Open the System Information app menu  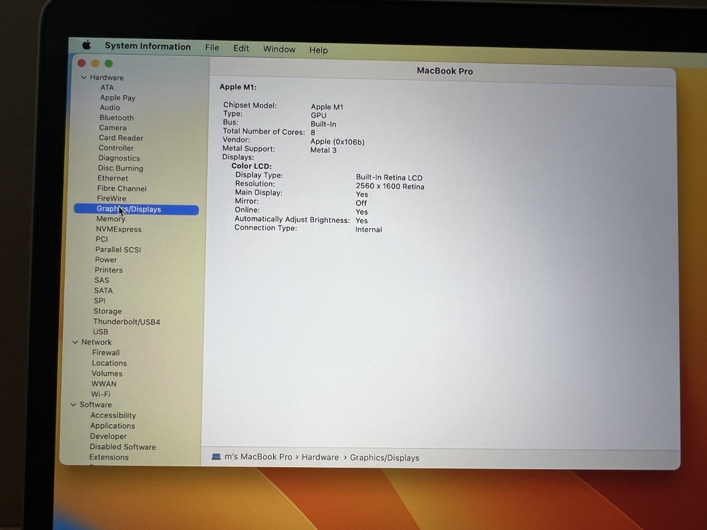[x=148, y=46]
